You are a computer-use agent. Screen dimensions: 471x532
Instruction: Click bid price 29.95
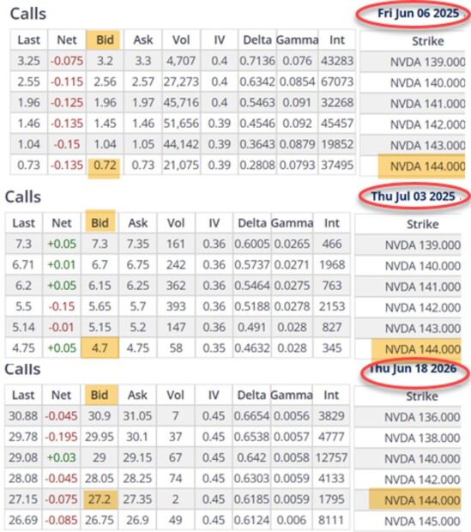tap(99, 437)
